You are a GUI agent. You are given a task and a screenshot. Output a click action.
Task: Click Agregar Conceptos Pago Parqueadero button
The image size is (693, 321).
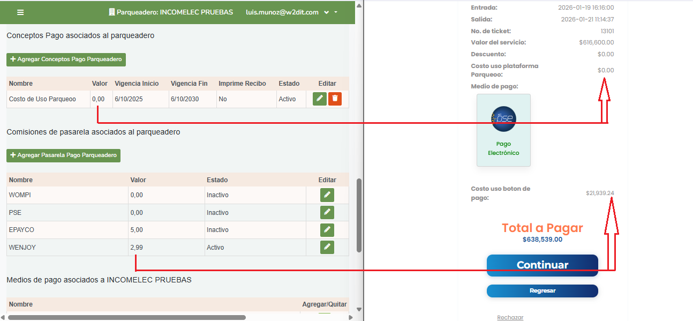66,59
